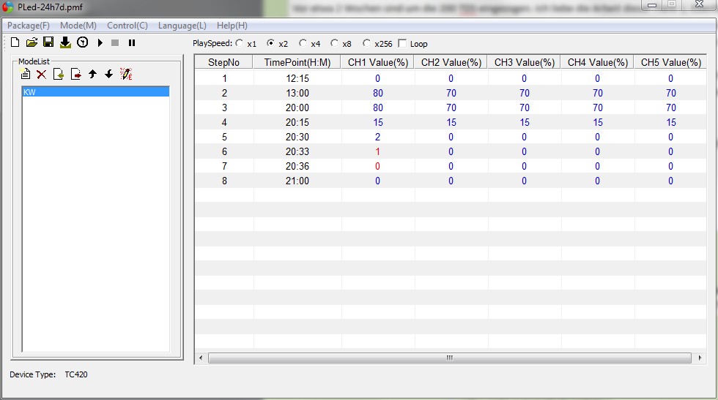
Task: Click the edit mode pencil icon
Action: click(126, 74)
